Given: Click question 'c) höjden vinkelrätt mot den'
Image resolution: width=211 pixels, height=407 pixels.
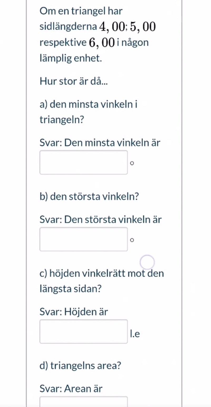Looking at the screenshot, I should 102,273.
